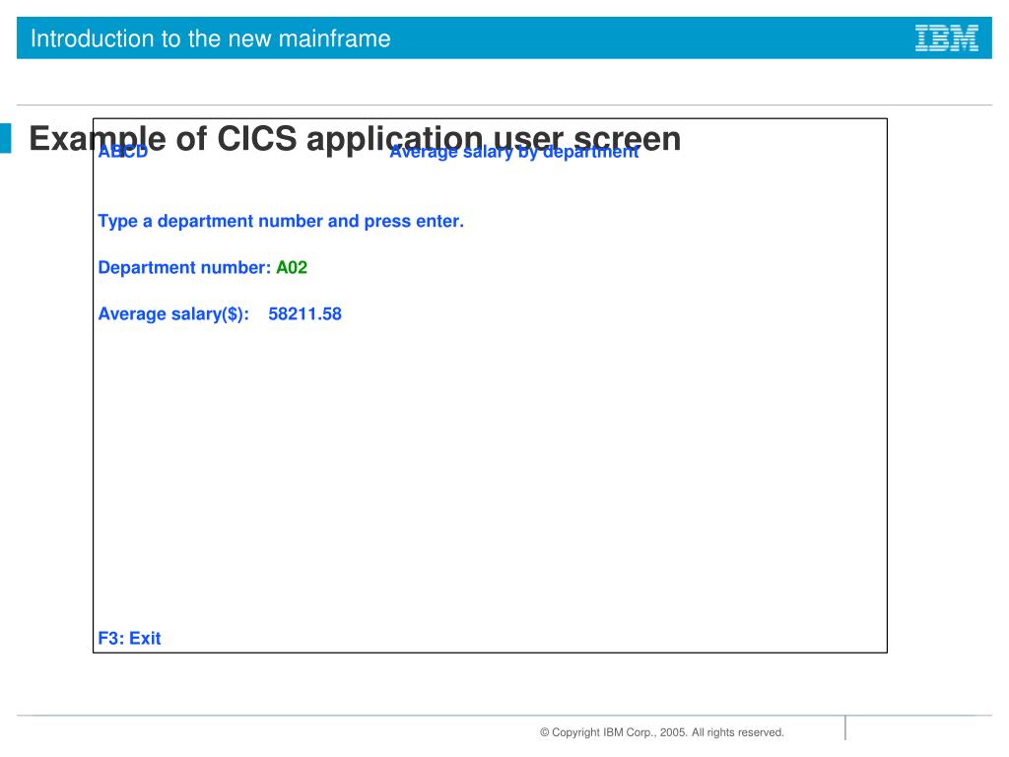The width and height of the screenshot is (1009, 757).
Task: Click 'Type a department number and press enter.'
Action: [x=281, y=221]
